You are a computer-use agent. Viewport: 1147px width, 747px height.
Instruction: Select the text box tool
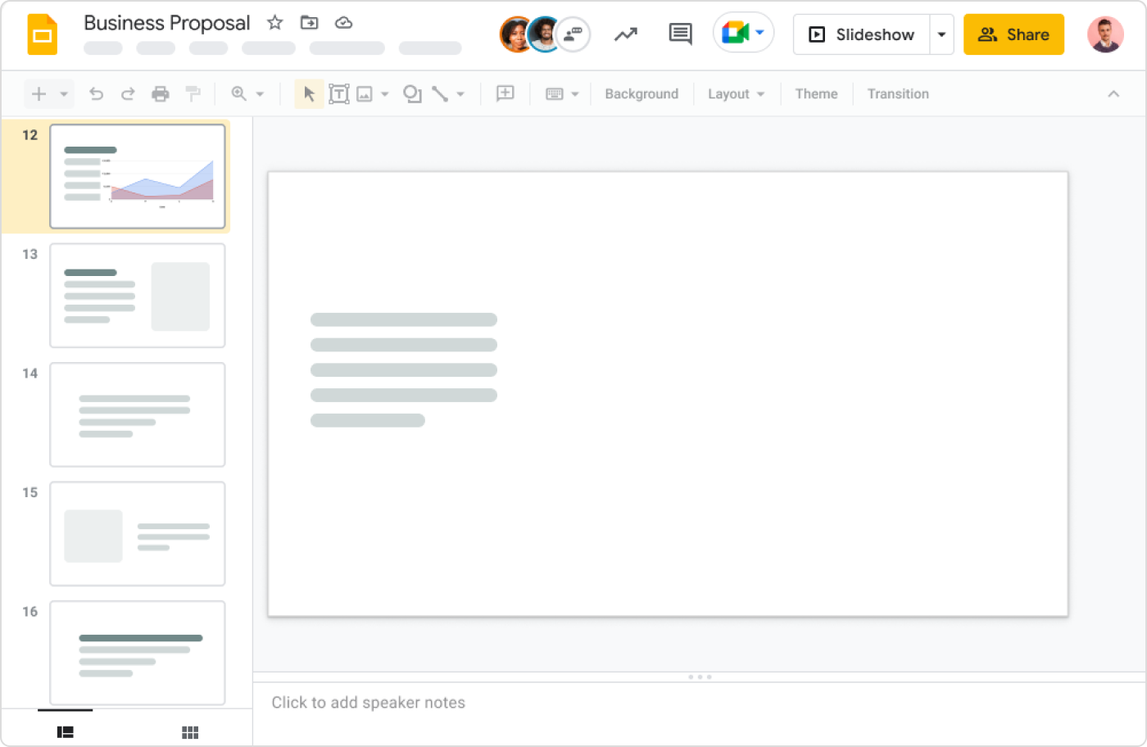(338, 94)
